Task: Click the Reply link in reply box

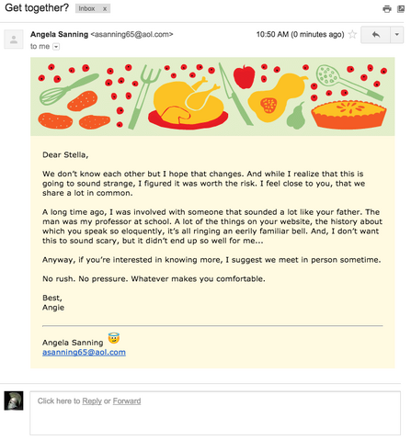Action: 92,401
